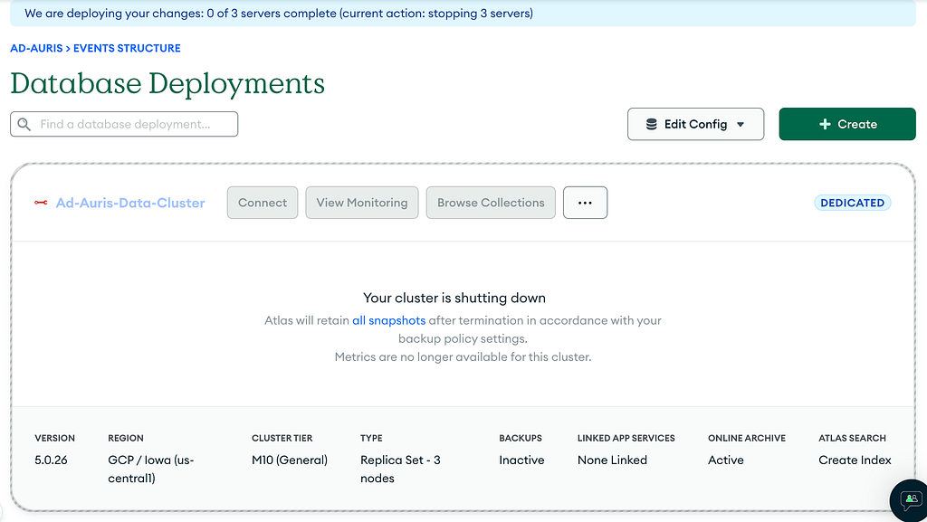Screen dimensions: 927x522
Task: Click the VERSION column label
Action: [55, 438]
